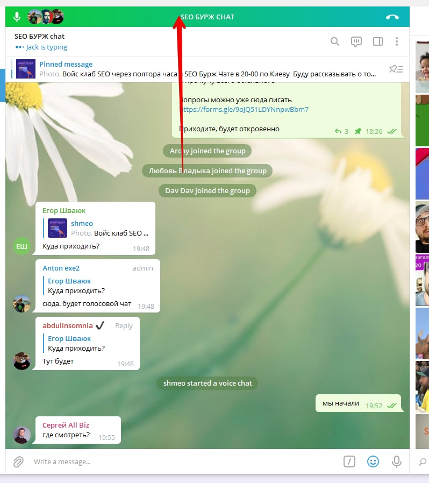The width and height of the screenshot is (429, 483).
Task: Open Anton exe2 avatar
Action: click(22, 304)
